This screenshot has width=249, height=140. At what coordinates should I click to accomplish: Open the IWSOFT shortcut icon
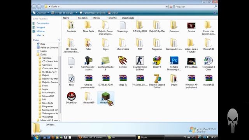pos(157,61)
